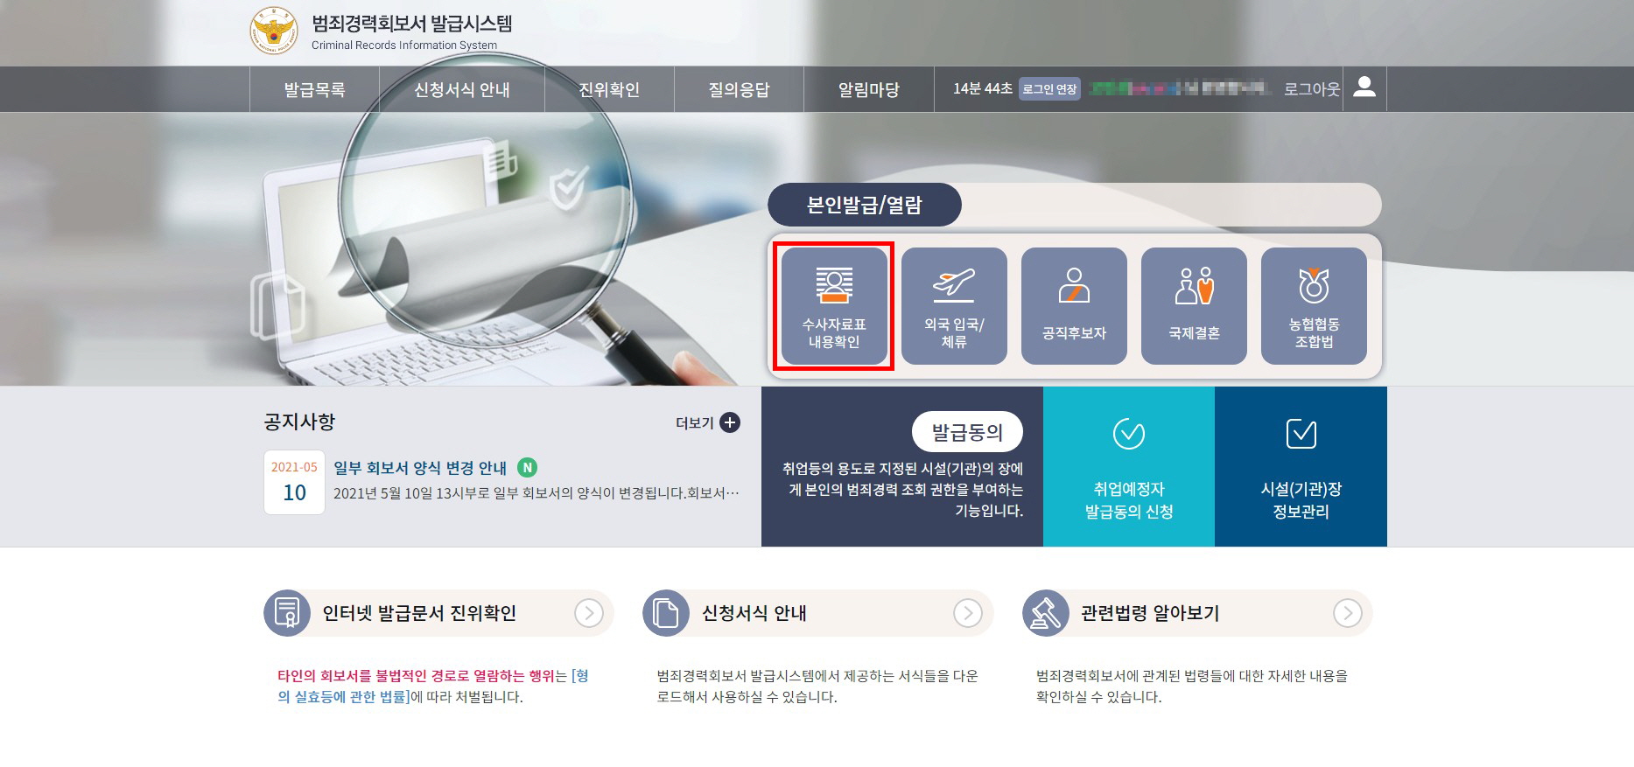Open 공직후보자 tile
Viewport: 1634px width, 767px height.
(1074, 306)
